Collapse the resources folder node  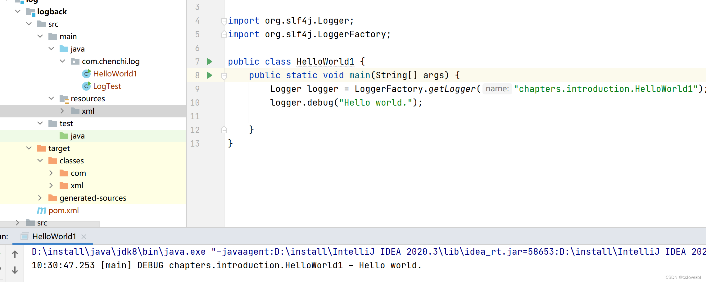51,98
